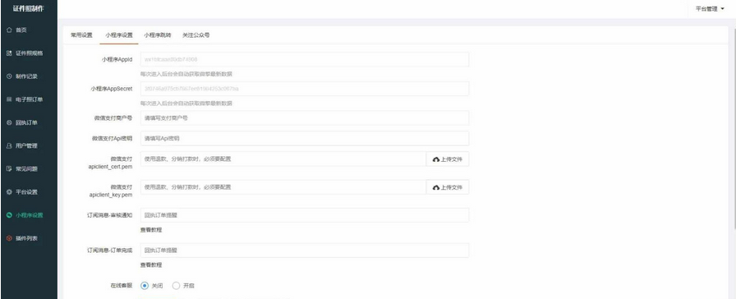Click the apiclient_key.pem path field

[x=283, y=187]
